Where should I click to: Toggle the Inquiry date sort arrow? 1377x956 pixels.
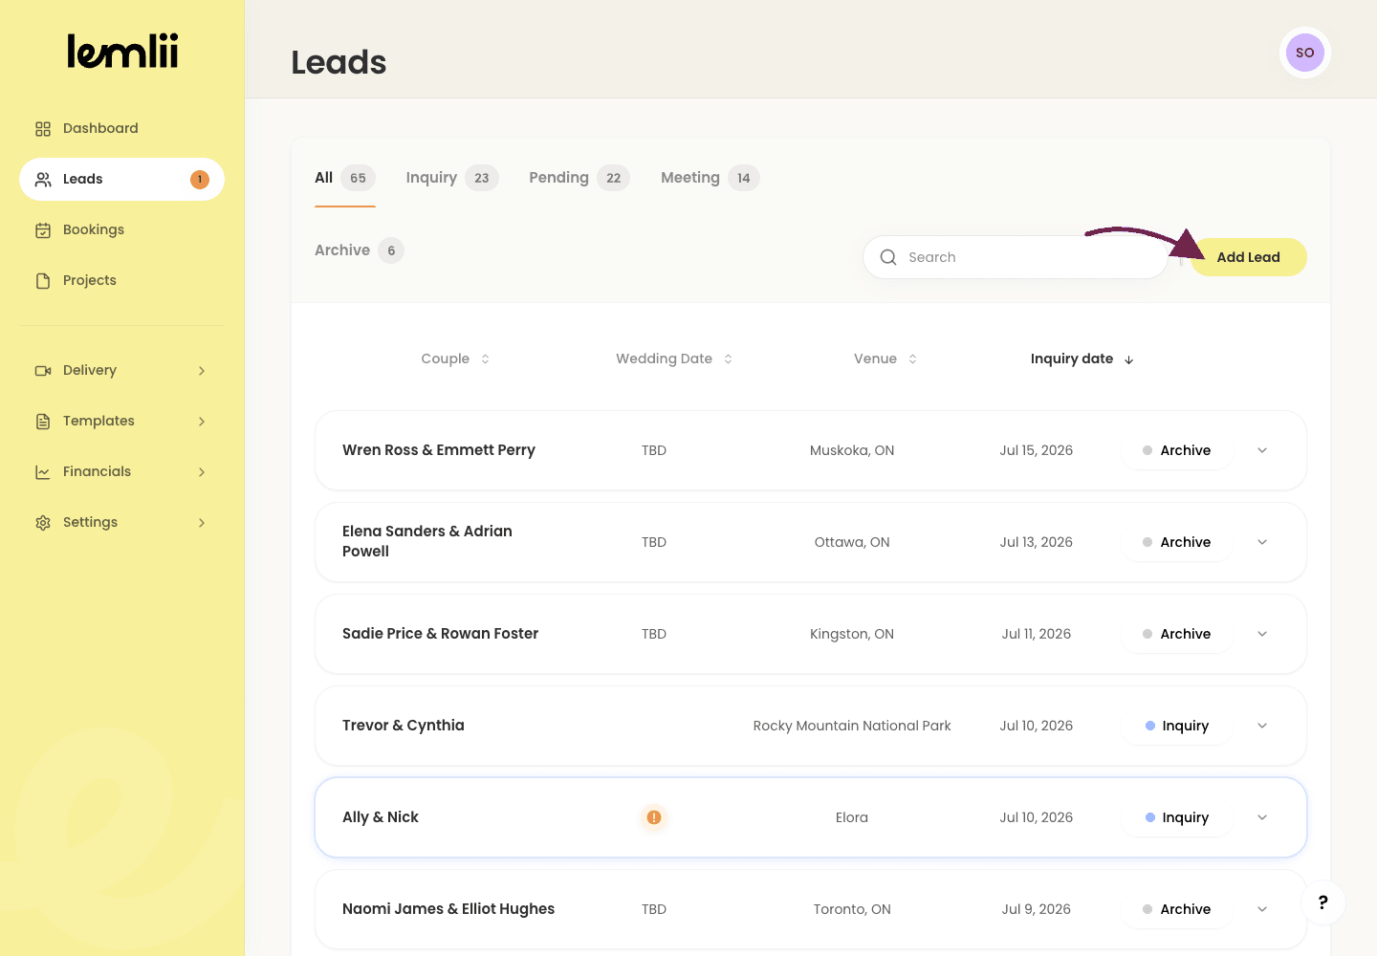coord(1128,359)
